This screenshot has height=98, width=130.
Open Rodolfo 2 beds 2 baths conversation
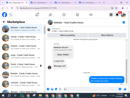tap(22, 75)
